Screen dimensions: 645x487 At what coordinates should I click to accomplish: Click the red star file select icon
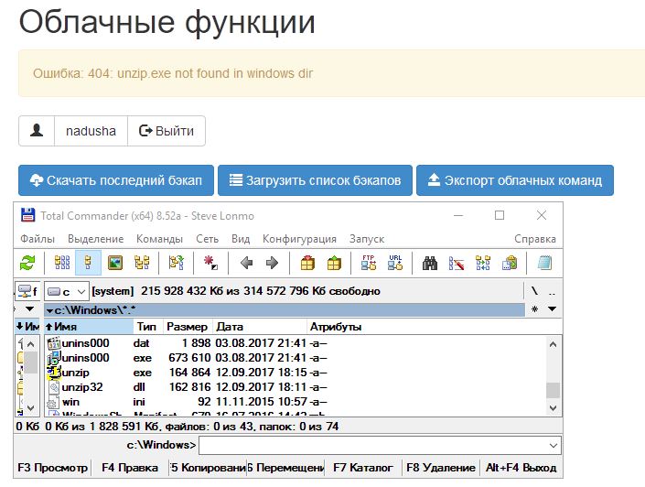click(210, 263)
